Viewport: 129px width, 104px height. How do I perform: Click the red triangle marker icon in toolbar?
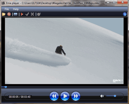pos(22,14)
